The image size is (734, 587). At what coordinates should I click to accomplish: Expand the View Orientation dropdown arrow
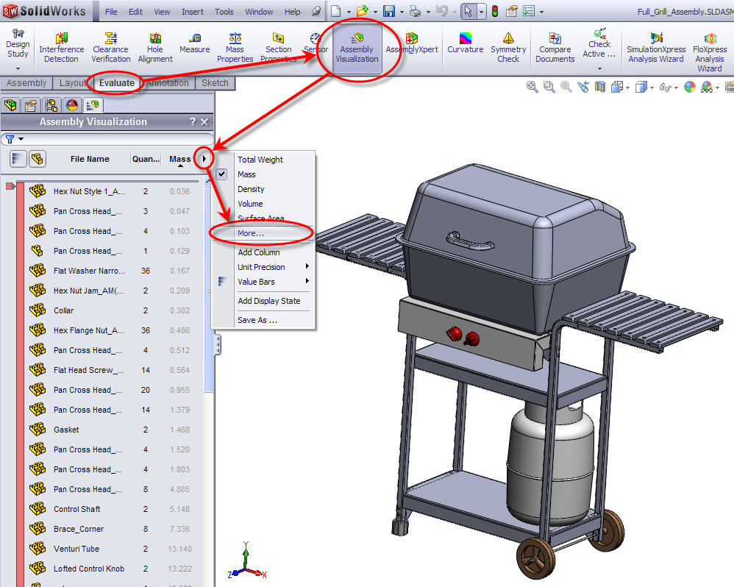(653, 87)
